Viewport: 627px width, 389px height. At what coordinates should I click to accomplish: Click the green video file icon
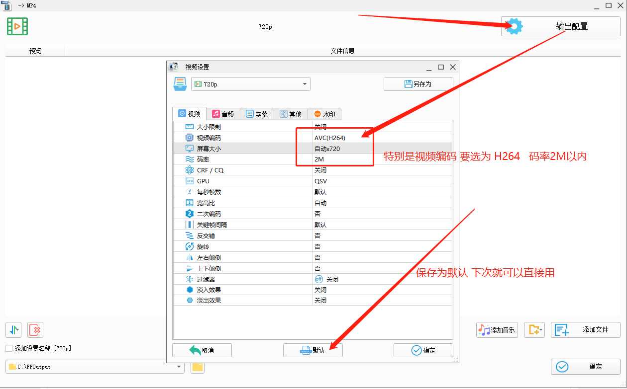click(17, 26)
